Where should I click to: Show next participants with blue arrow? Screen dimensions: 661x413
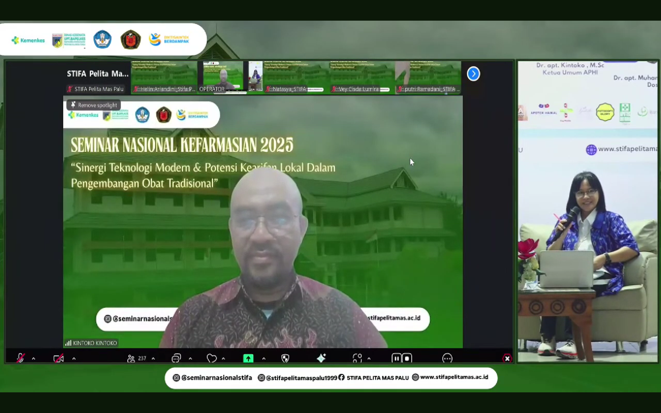tap(473, 74)
